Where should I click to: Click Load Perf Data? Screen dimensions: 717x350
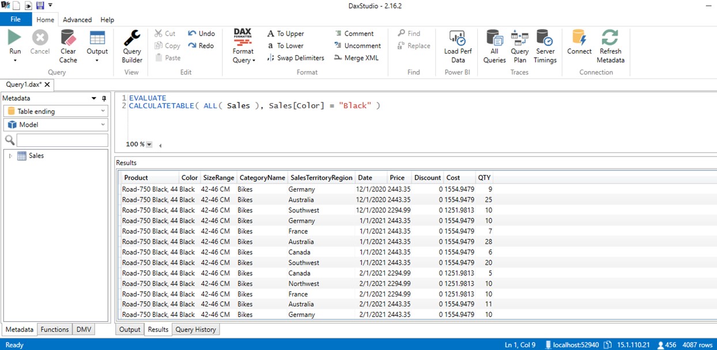(x=458, y=46)
